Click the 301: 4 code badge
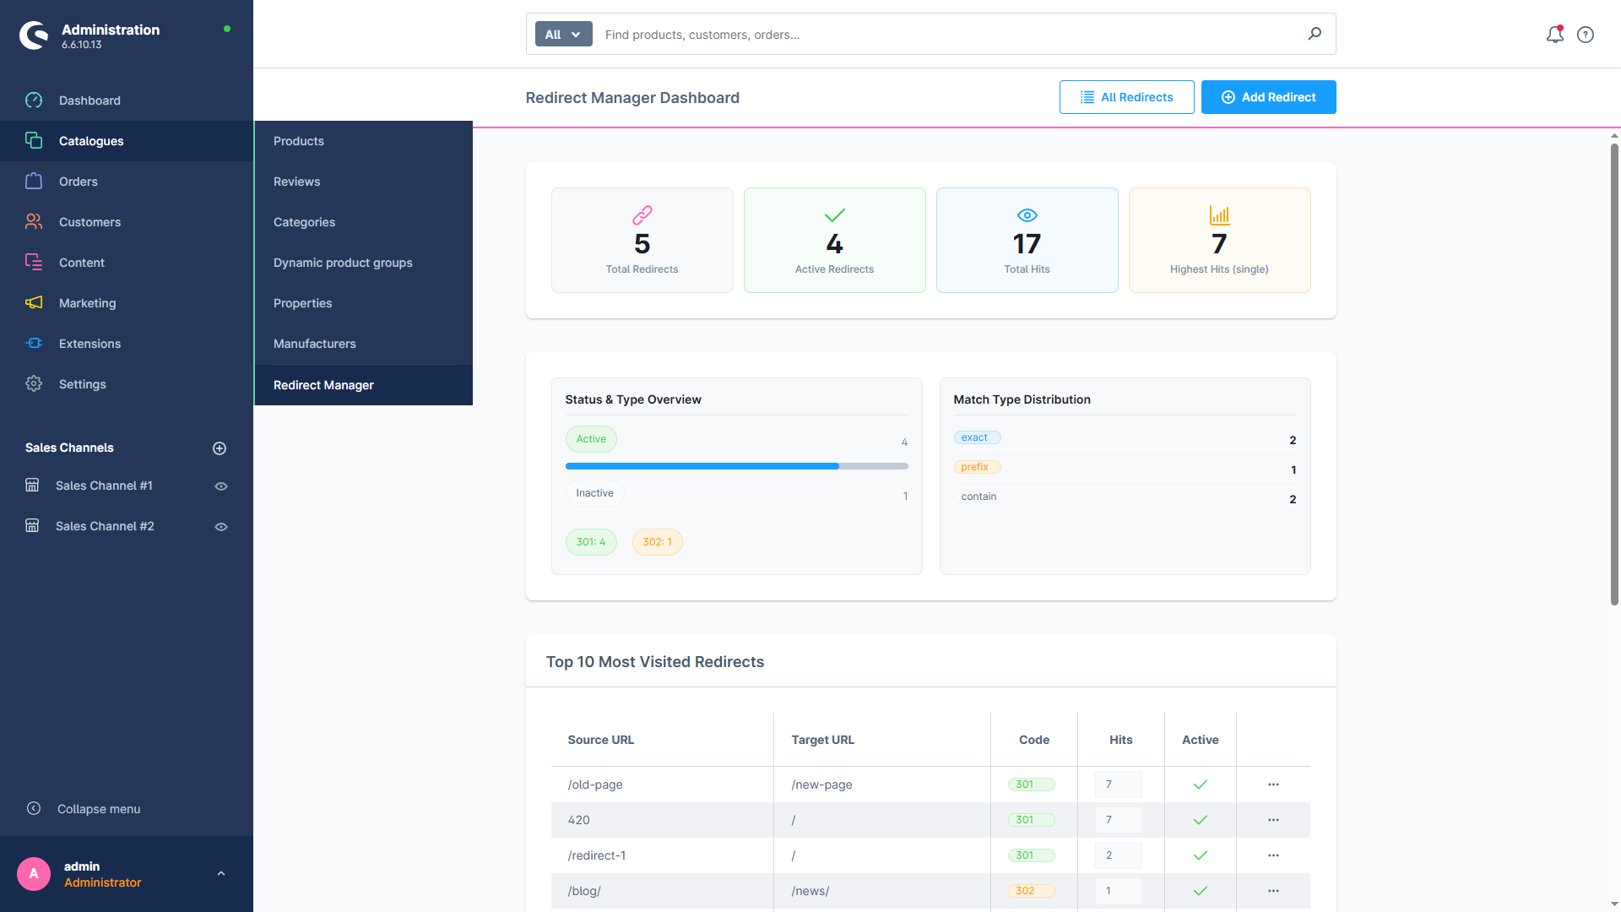This screenshot has width=1621, height=912. [591, 542]
